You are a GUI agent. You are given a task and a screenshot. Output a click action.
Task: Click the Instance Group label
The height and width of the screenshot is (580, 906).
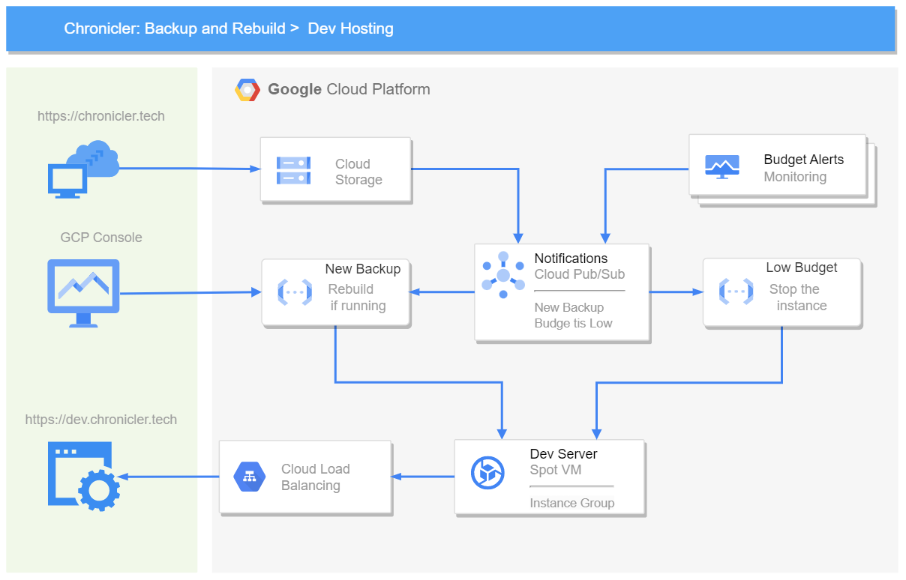tap(571, 503)
